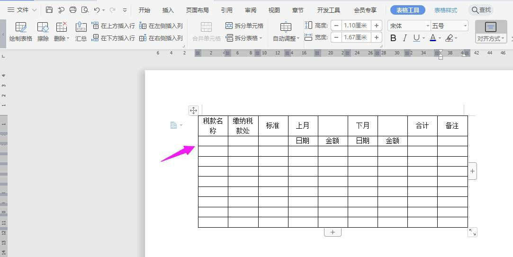Click the print preview icon

click(x=85, y=10)
